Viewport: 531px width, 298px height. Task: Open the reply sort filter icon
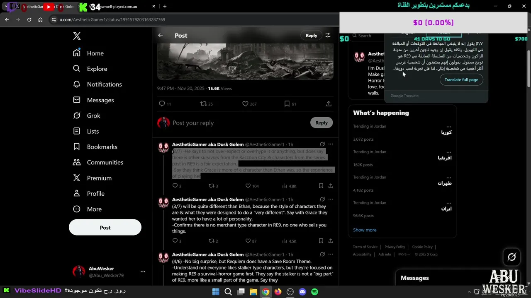pyautogui.click(x=328, y=36)
